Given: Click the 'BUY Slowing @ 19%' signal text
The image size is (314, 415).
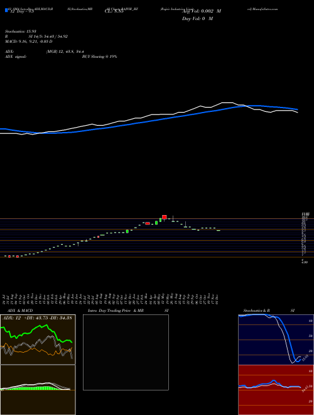Looking at the screenshot, I should [x=99, y=57].
